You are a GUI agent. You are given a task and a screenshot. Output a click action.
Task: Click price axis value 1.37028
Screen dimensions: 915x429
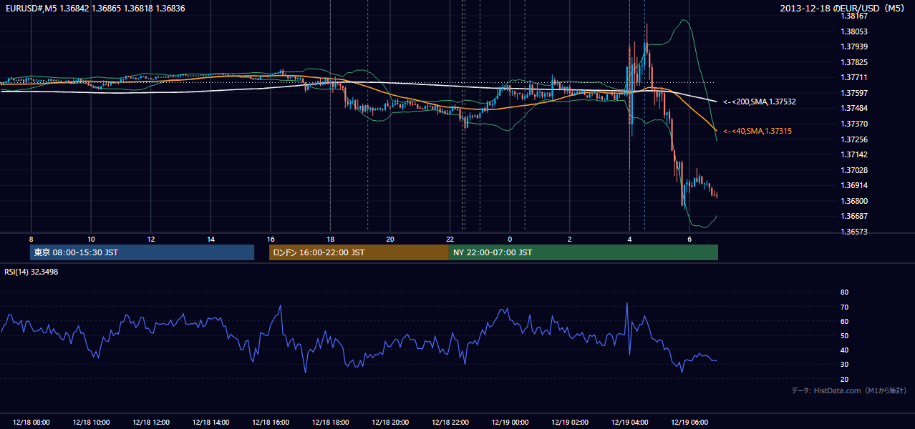tap(854, 170)
